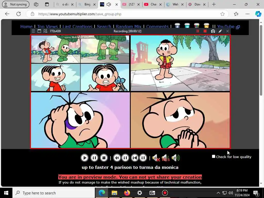Stop the Bandicam recording
The image size is (264, 198).
coord(205,31)
